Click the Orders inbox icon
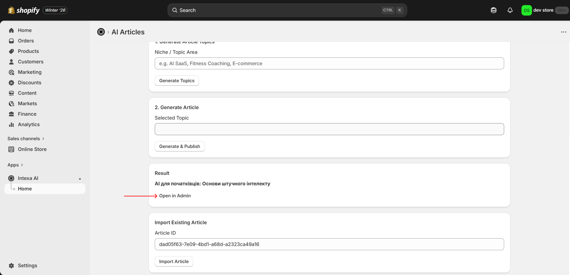The width and height of the screenshot is (570, 275). pos(11,41)
